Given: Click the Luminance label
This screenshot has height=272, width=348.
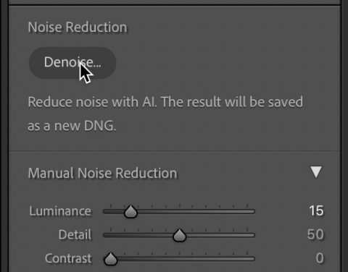Looking at the screenshot, I should tap(60, 211).
